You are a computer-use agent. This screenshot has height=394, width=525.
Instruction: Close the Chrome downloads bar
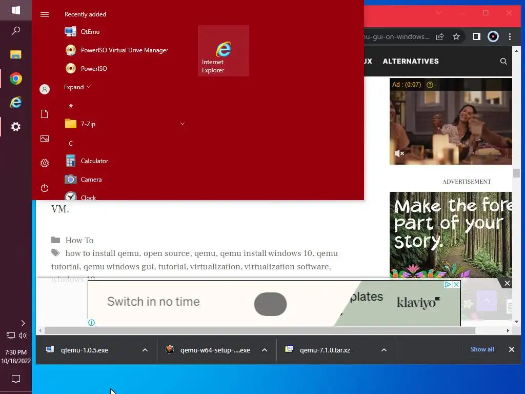click(511, 349)
